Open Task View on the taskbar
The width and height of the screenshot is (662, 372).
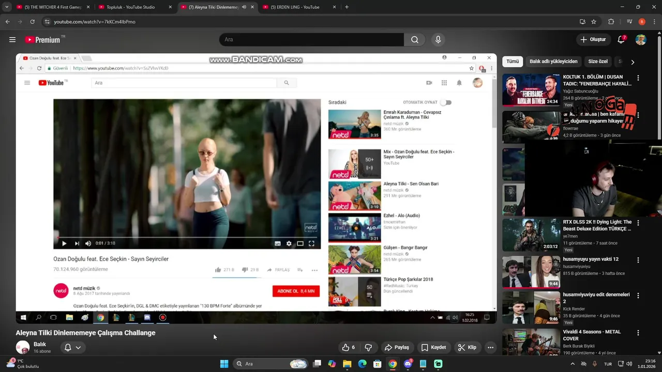pos(317,364)
